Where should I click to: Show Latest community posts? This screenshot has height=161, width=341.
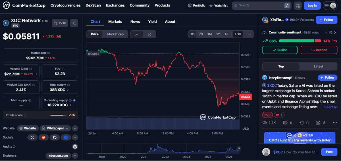[x=318, y=66]
